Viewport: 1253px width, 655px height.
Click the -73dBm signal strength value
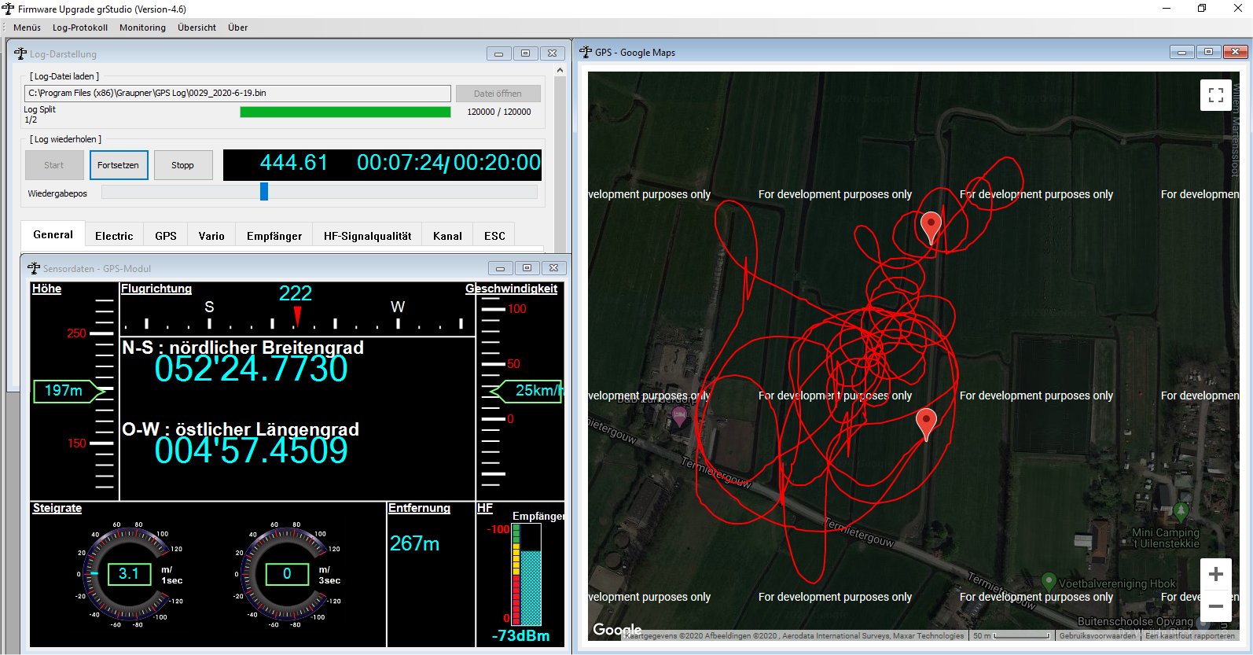point(520,635)
